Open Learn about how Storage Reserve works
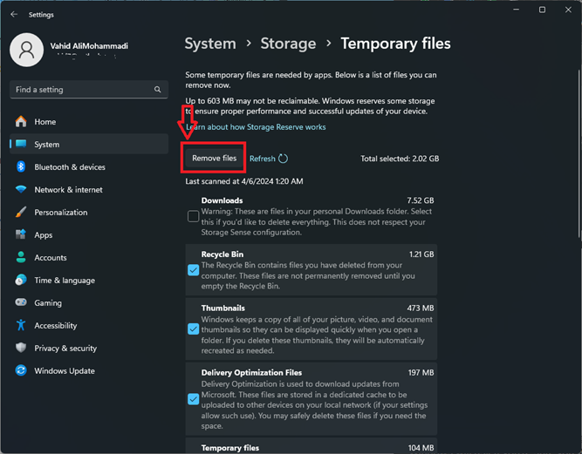The height and width of the screenshot is (454, 582). coord(256,126)
